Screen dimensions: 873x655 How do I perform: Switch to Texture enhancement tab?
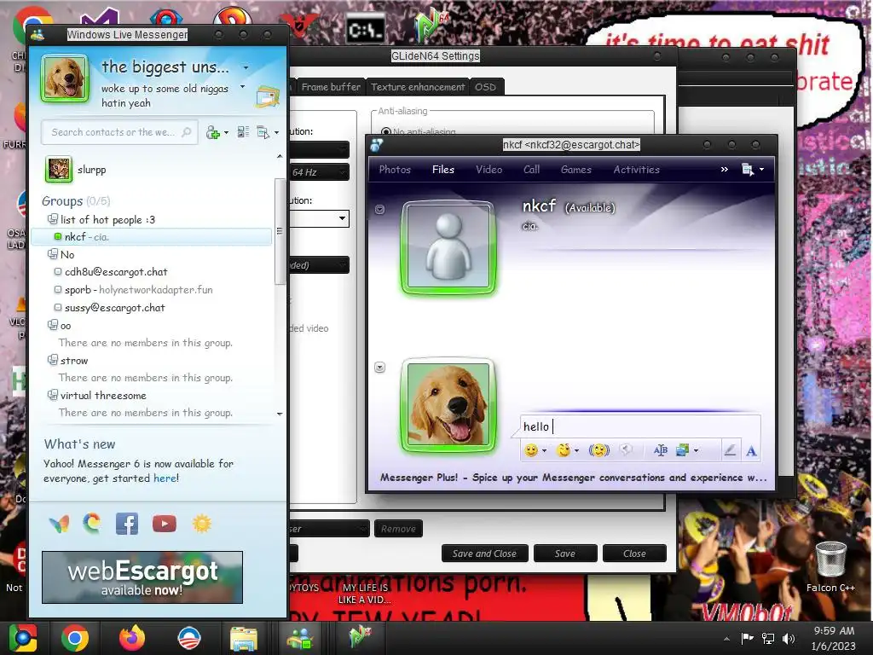pos(418,87)
